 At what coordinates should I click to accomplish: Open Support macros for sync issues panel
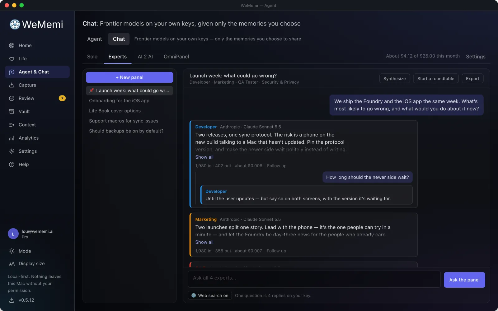(129, 121)
